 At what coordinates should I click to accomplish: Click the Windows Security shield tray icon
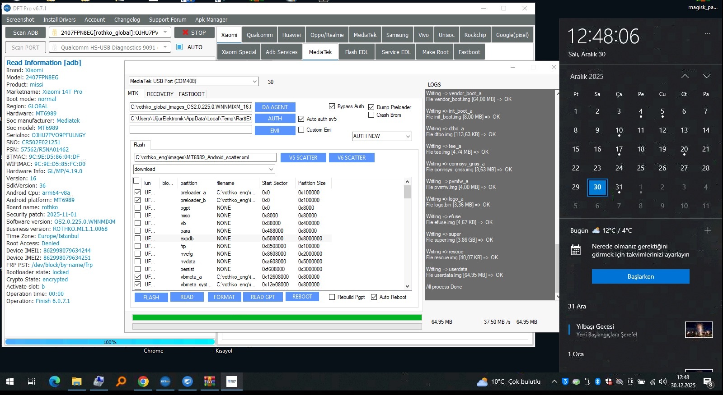pos(608,381)
